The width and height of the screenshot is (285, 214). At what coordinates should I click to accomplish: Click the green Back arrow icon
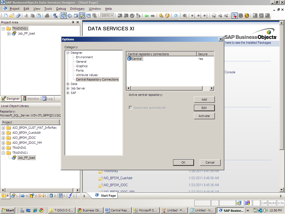[x=147, y=16]
